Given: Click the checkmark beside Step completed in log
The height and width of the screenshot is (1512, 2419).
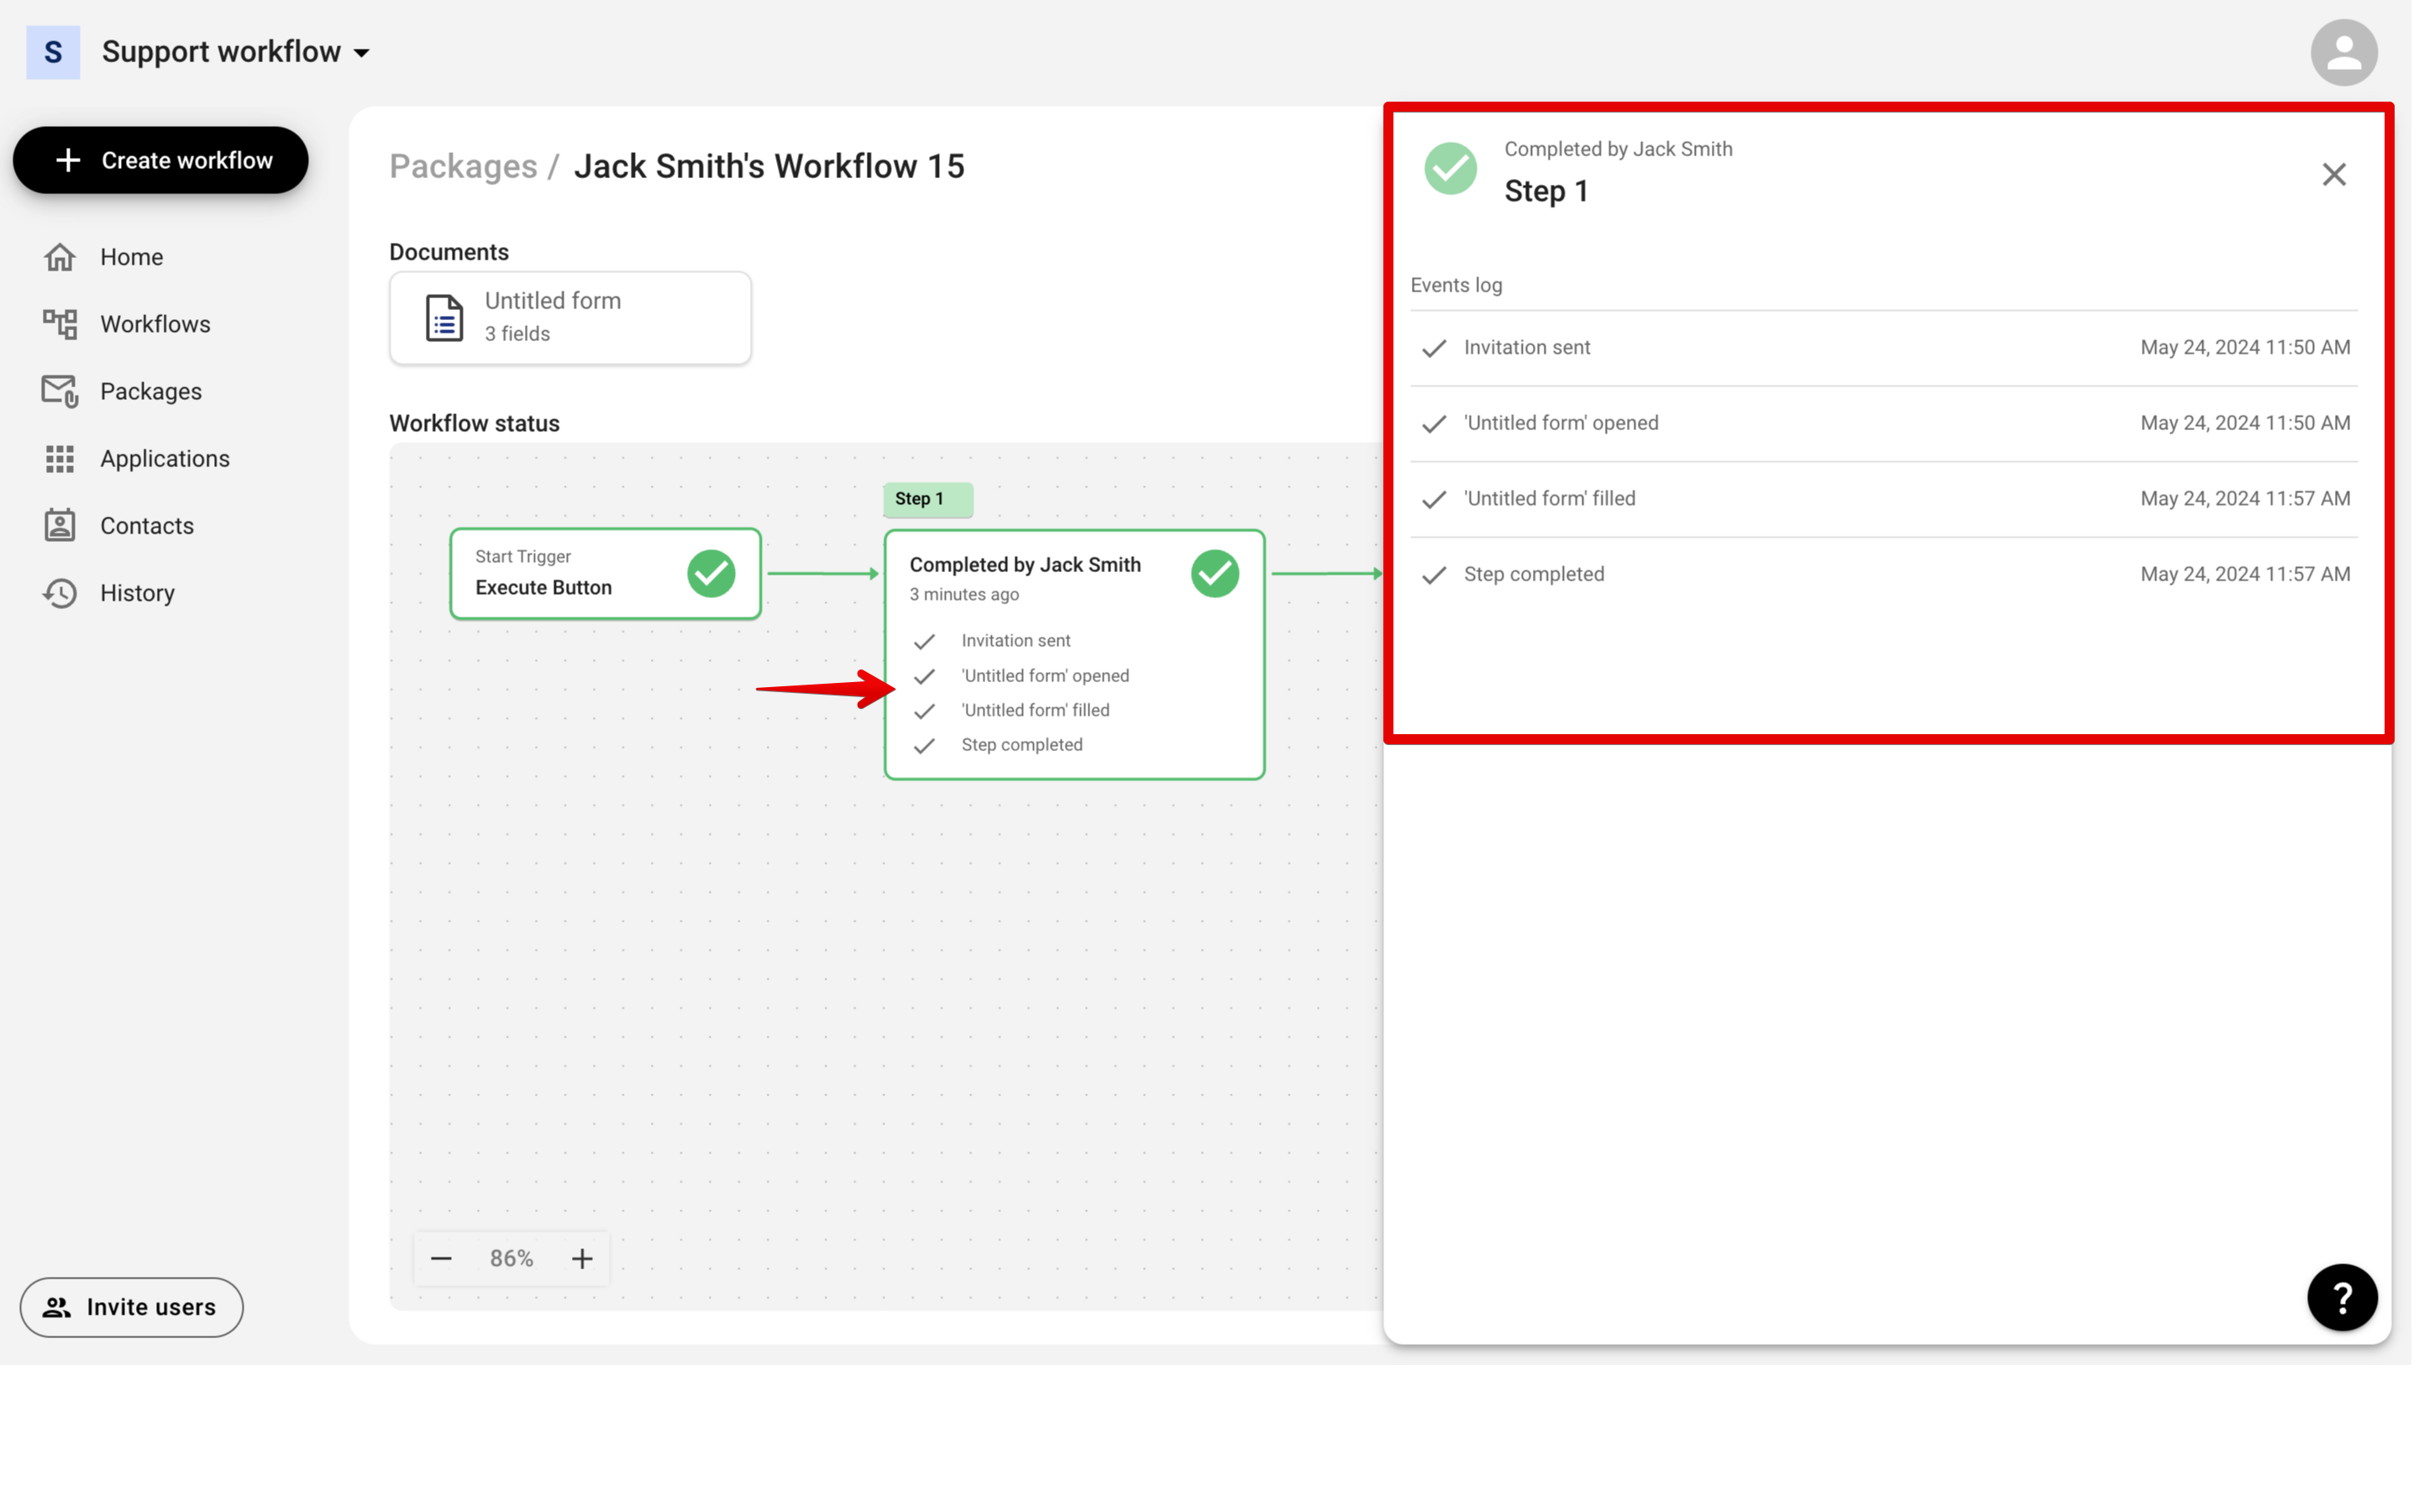Looking at the screenshot, I should pos(1434,575).
